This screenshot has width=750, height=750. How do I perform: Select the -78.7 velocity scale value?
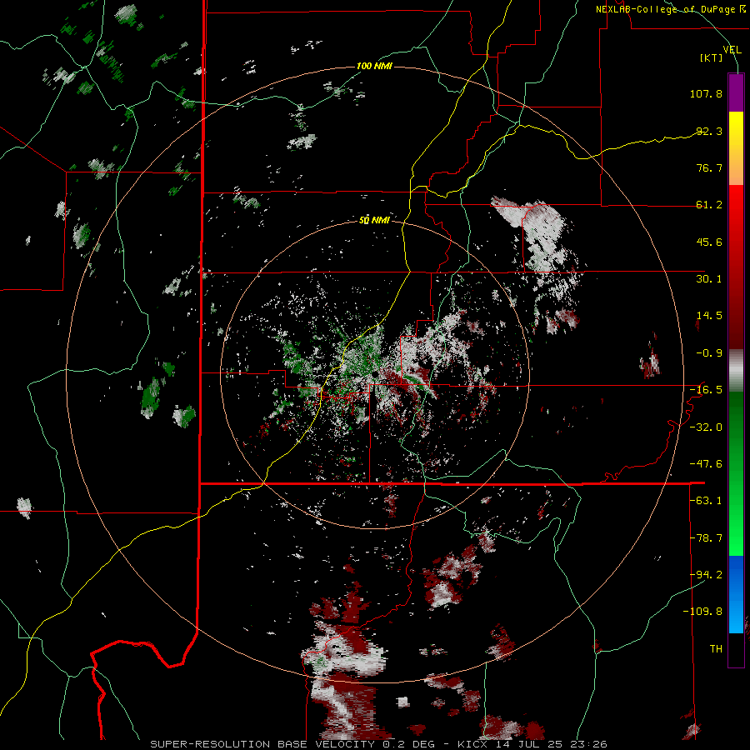(706, 538)
